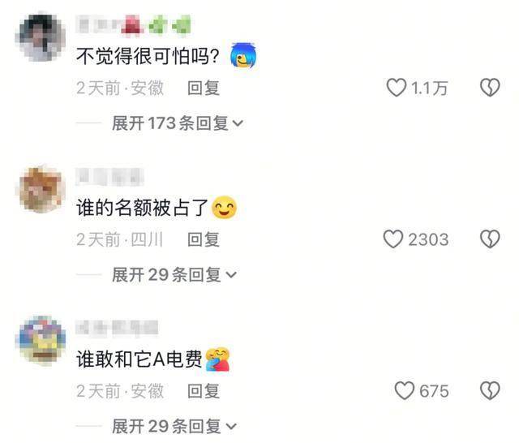Tap heart icon beside 2303
The height and width of the screenshot is (443, 519).
click(x=393, y=239)
